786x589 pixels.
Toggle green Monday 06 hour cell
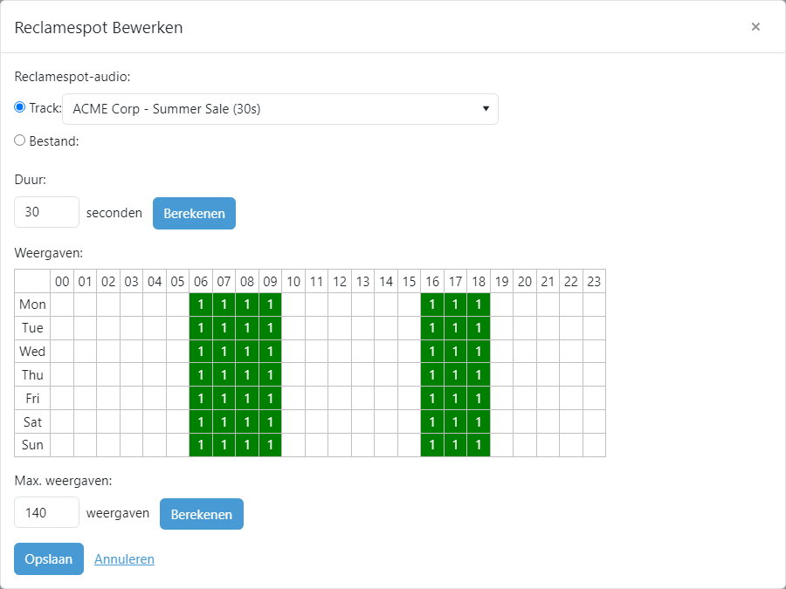(201, 305)
